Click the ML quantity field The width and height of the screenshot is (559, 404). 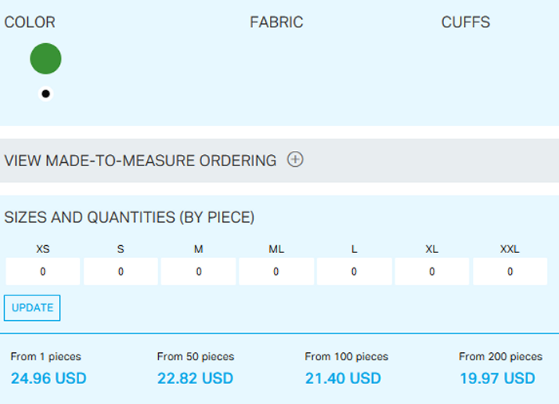[276, 271]
